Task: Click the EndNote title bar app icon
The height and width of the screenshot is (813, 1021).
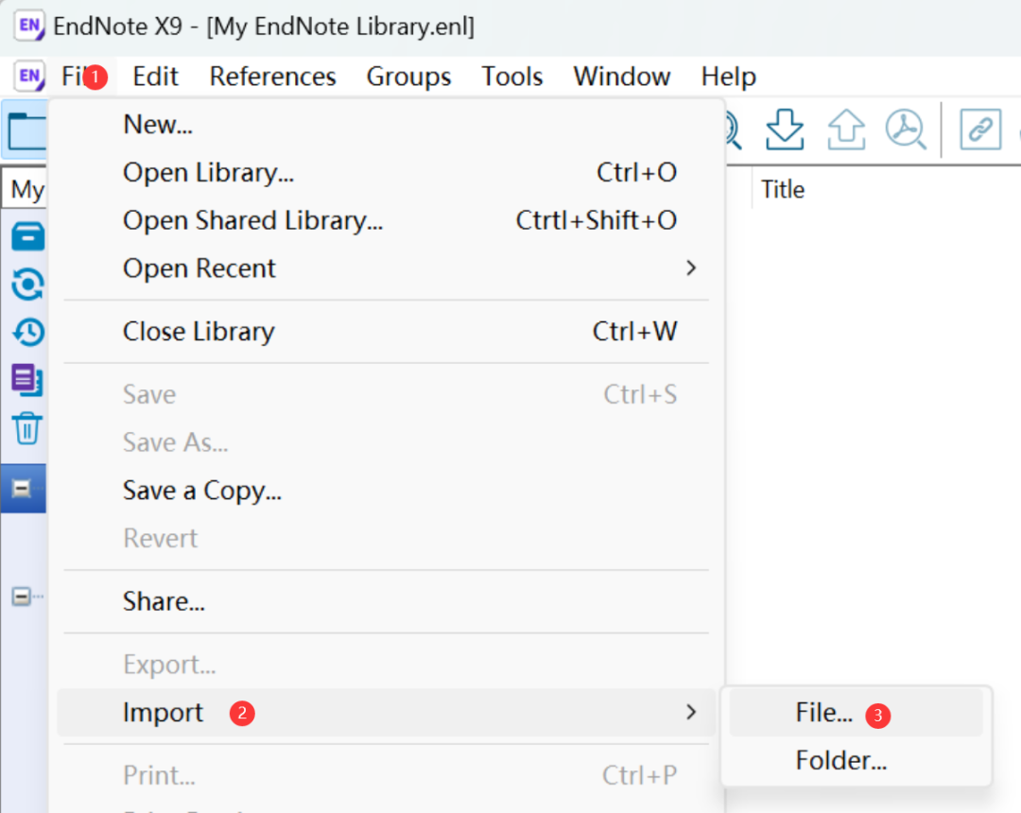Action: (x=29, y=26)
